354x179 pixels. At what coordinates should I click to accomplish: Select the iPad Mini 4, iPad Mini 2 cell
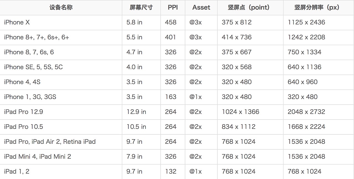[x=38, y=157]
